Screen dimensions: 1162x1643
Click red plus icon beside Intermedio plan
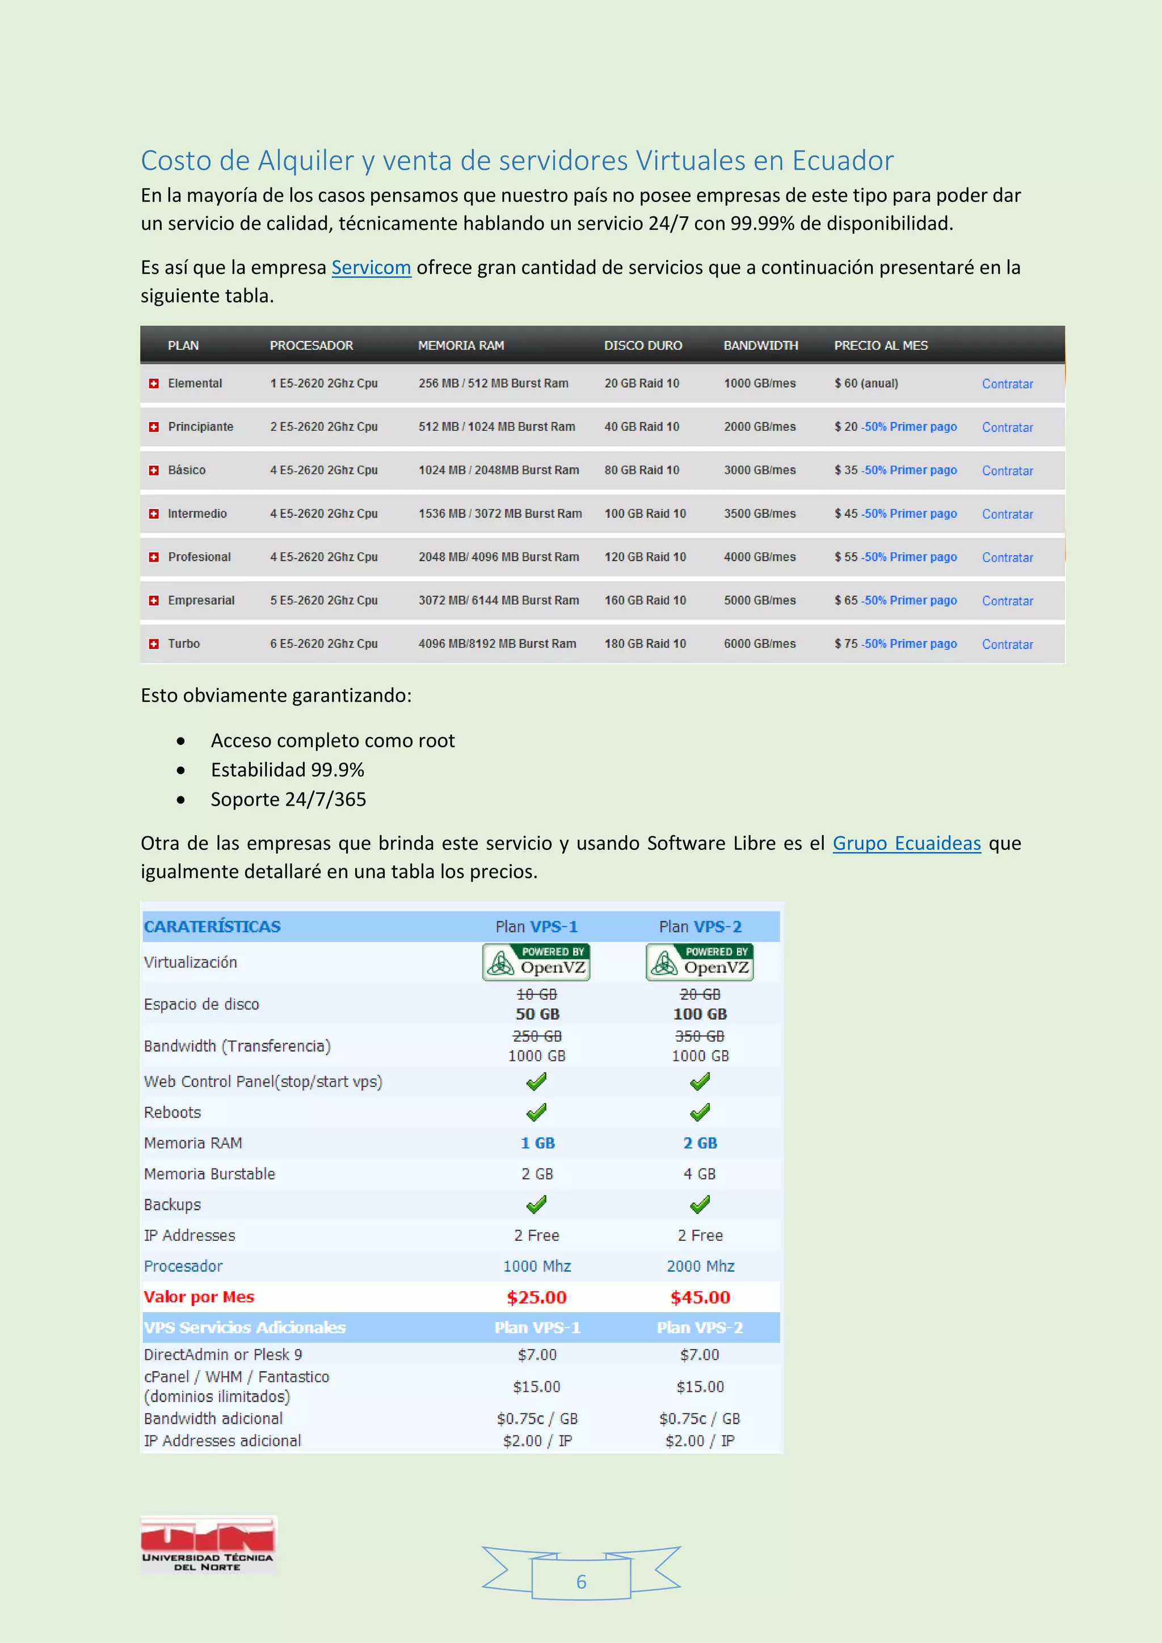[153, 514]
